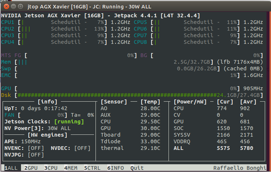
Task: Open the 5CTRL tab
Action: 92,168
